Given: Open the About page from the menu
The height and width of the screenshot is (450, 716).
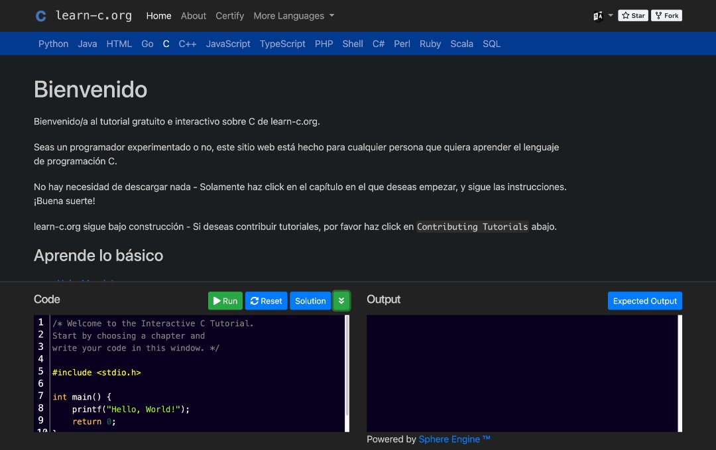Looking at the screenshot, I should click(x=193, y=16).
